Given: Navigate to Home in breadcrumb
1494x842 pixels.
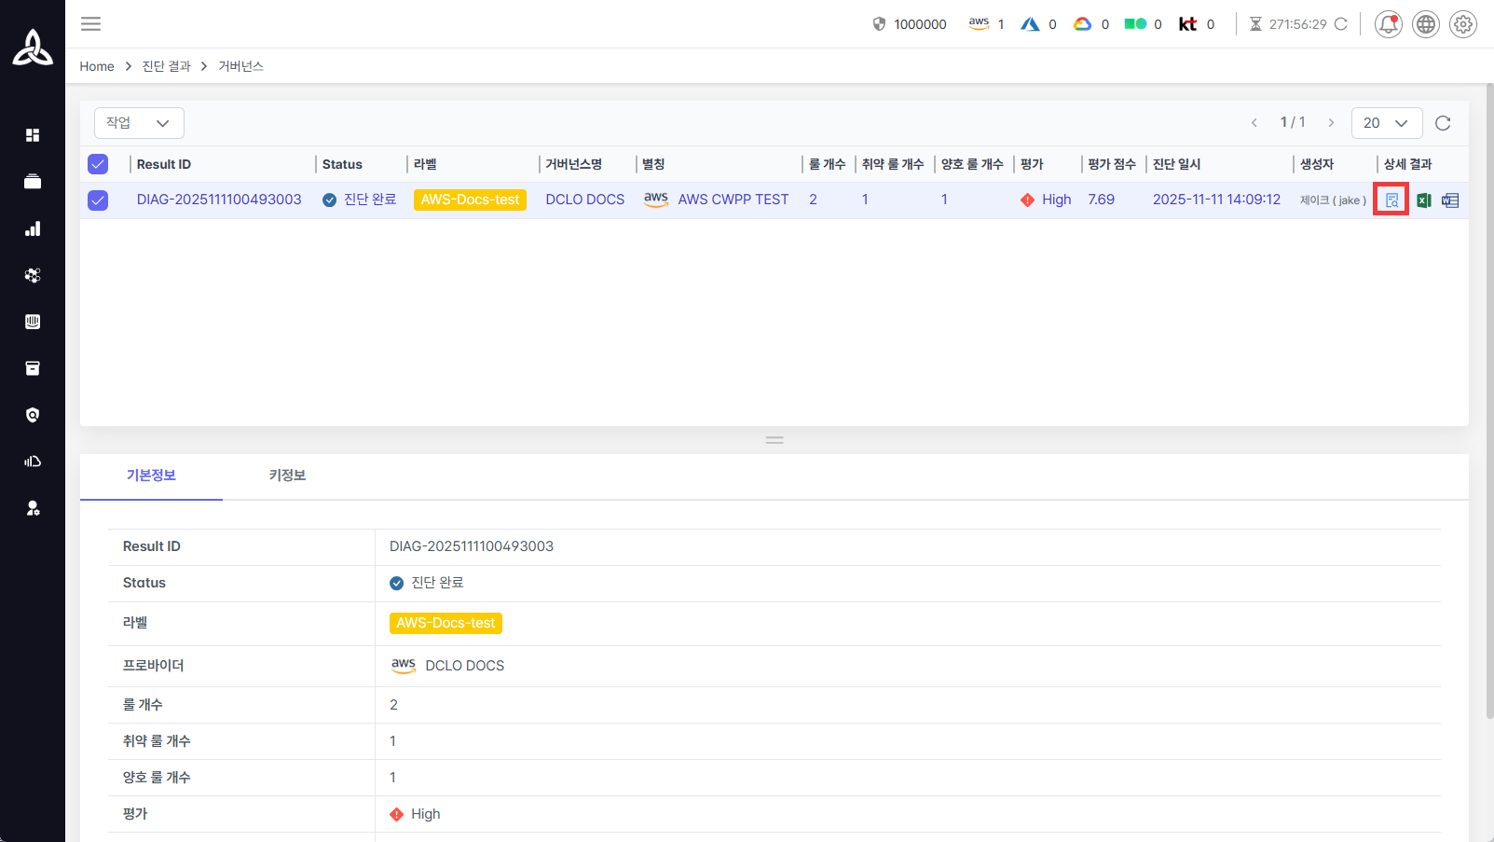Looking at the screenshot, I should [x=97, y=66].
